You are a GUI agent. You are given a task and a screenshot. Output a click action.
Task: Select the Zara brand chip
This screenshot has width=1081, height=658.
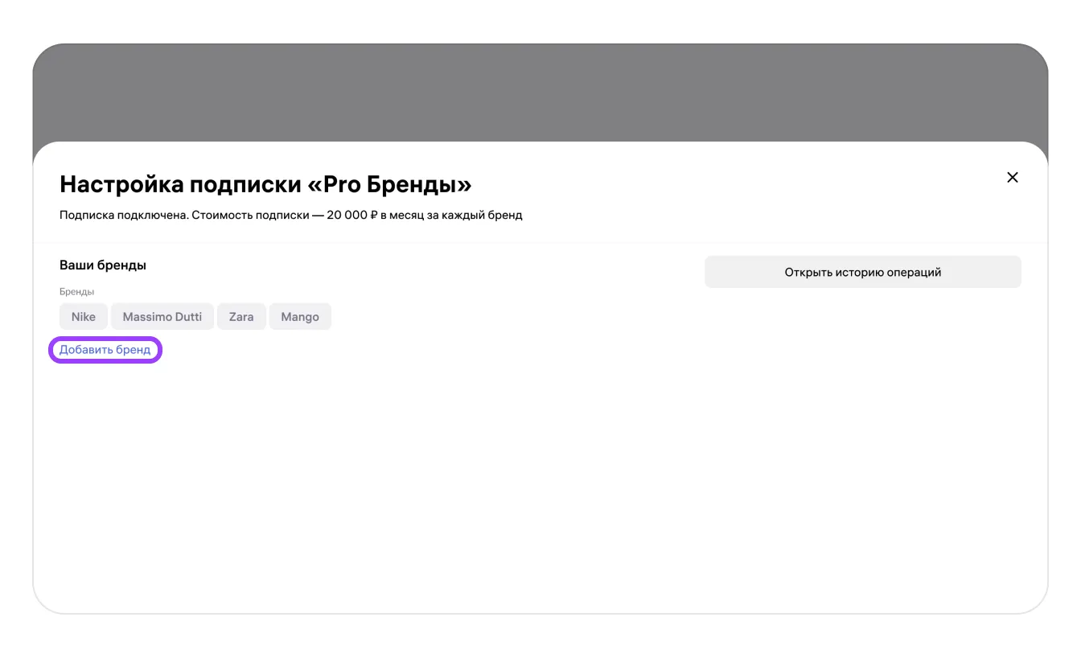[241, 317]
